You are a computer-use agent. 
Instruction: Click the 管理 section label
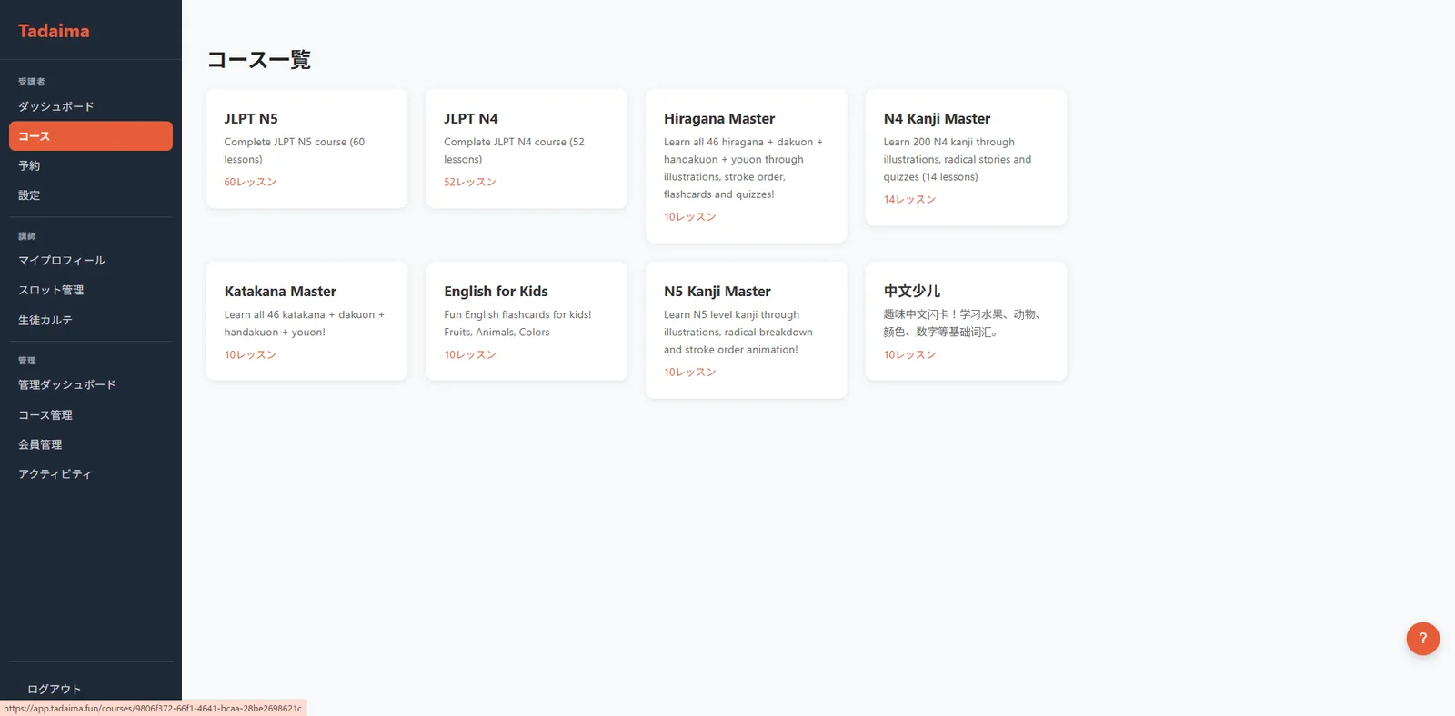[x=27, y=361]
